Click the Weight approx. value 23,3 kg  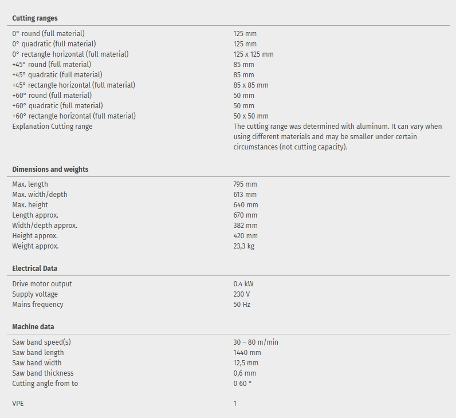[243, 246]
